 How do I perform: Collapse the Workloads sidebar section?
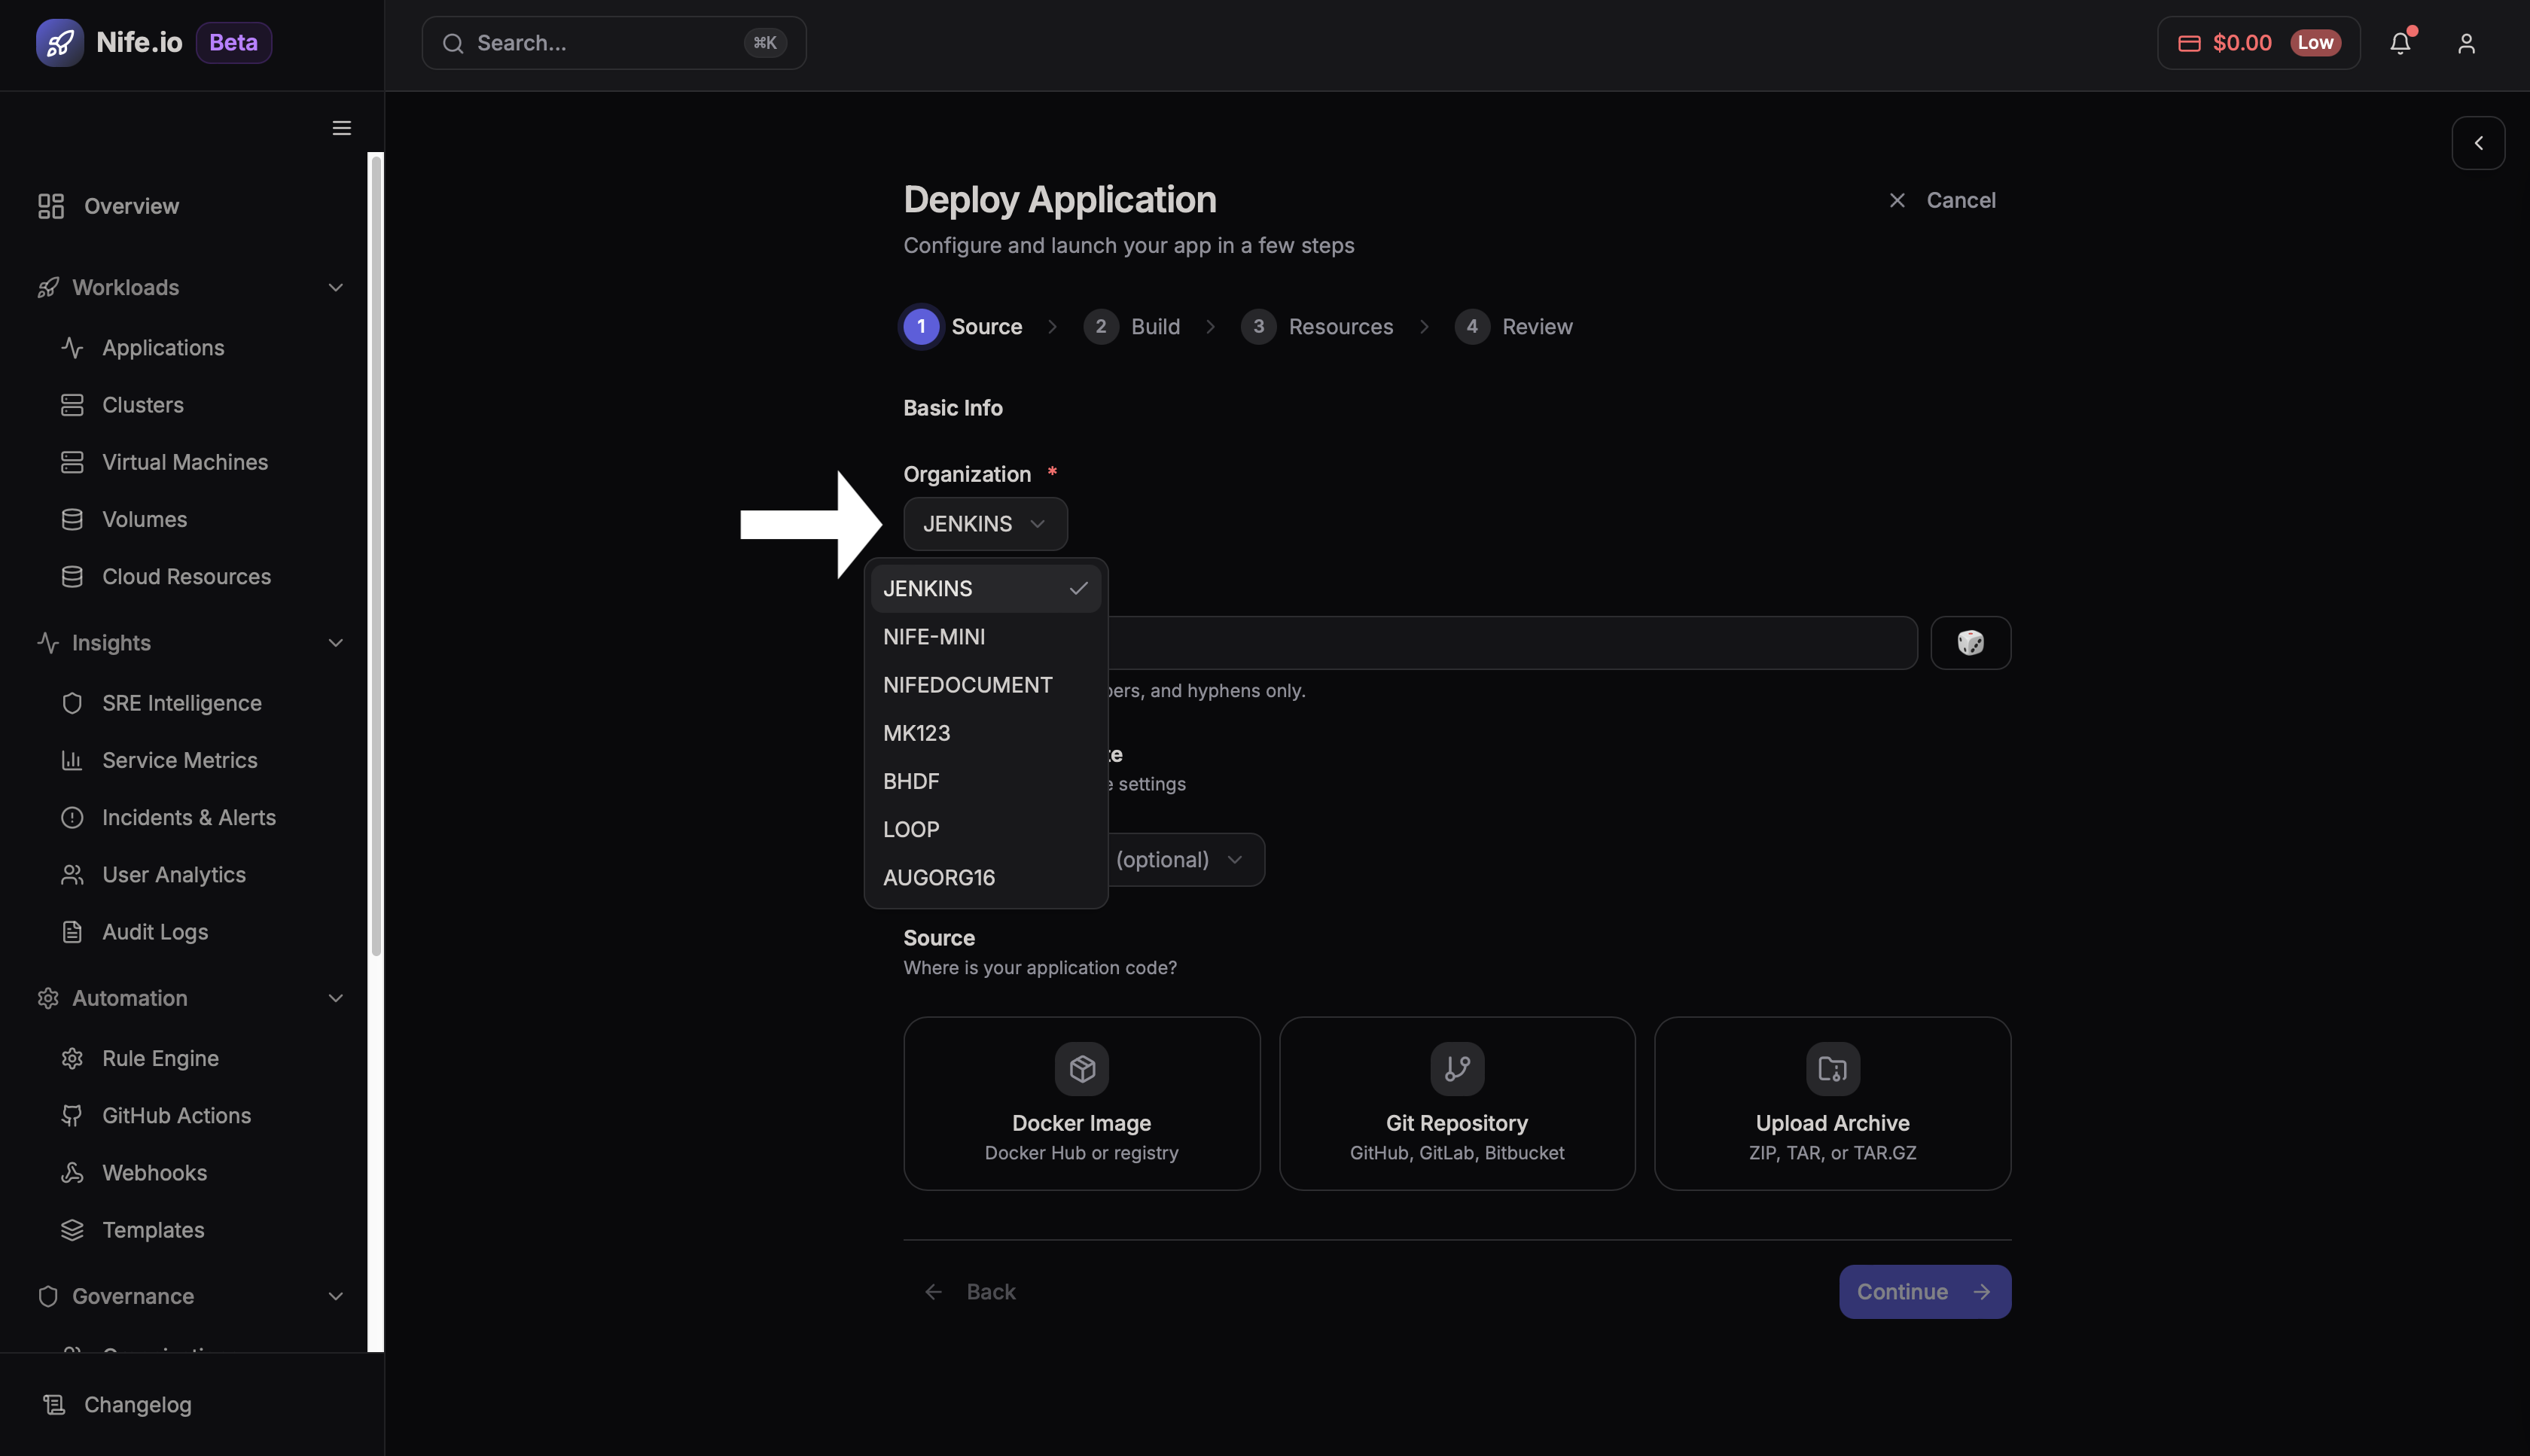[x=335, y=288]
